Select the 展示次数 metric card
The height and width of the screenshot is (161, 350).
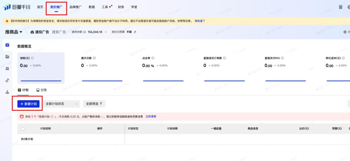102,68
